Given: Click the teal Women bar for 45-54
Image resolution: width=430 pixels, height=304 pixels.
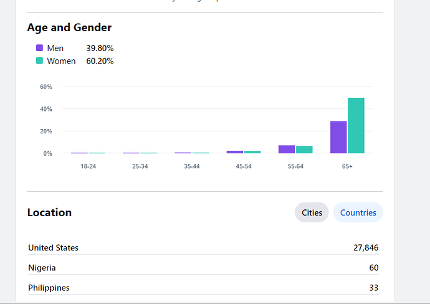Looking at the screenshot, I should [x=252, y=152].
